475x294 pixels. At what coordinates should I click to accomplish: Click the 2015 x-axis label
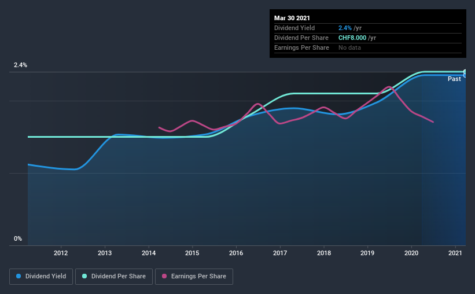coord(192,253)
